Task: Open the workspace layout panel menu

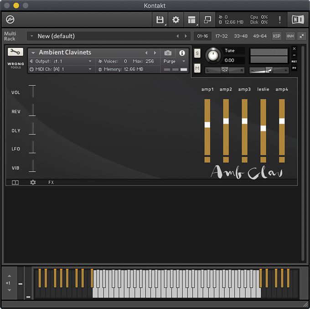Action: pos(191,20)
